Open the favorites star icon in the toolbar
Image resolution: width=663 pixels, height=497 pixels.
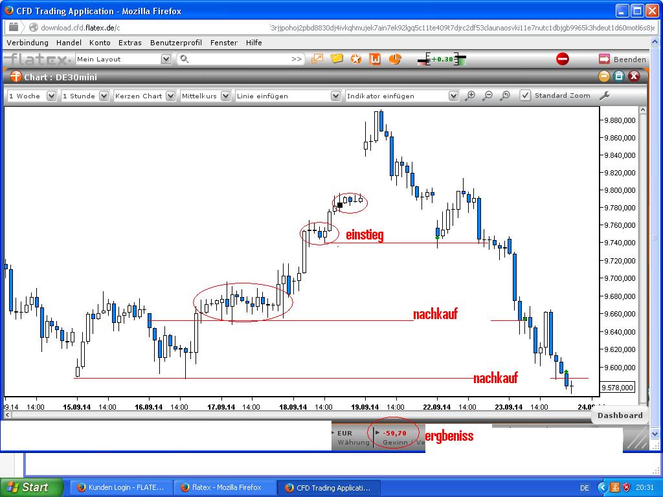click(x=356, y=59)
